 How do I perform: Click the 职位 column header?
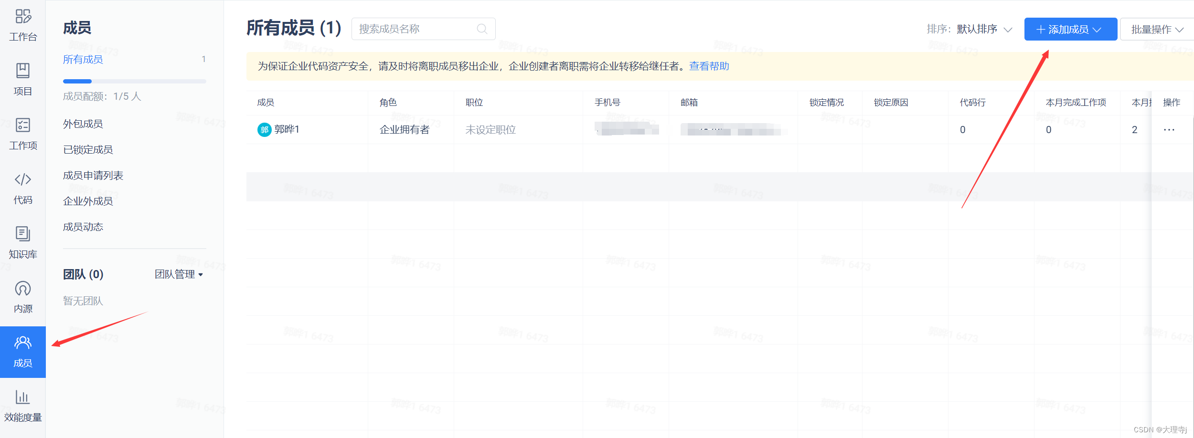[474, 103]
